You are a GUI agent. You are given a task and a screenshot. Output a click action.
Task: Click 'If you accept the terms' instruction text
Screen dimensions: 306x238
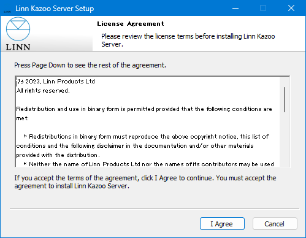click(x=145, y=182)
